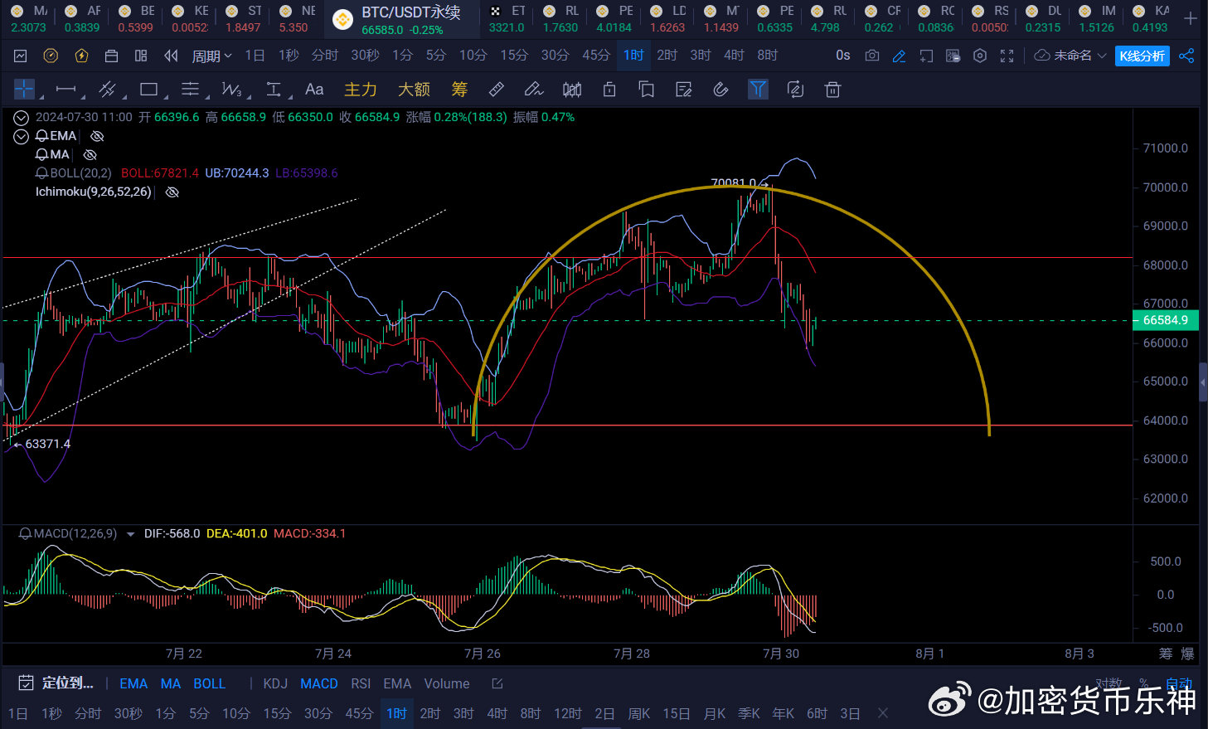
Task: Click the gold lightning hexagon icon
Action: 81,56
